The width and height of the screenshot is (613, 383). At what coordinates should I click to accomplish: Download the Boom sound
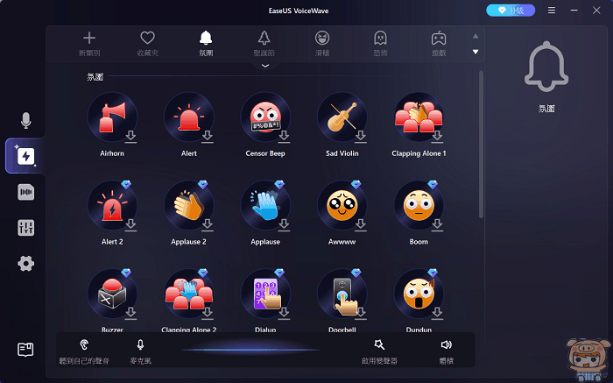click(x=438, y=225)
